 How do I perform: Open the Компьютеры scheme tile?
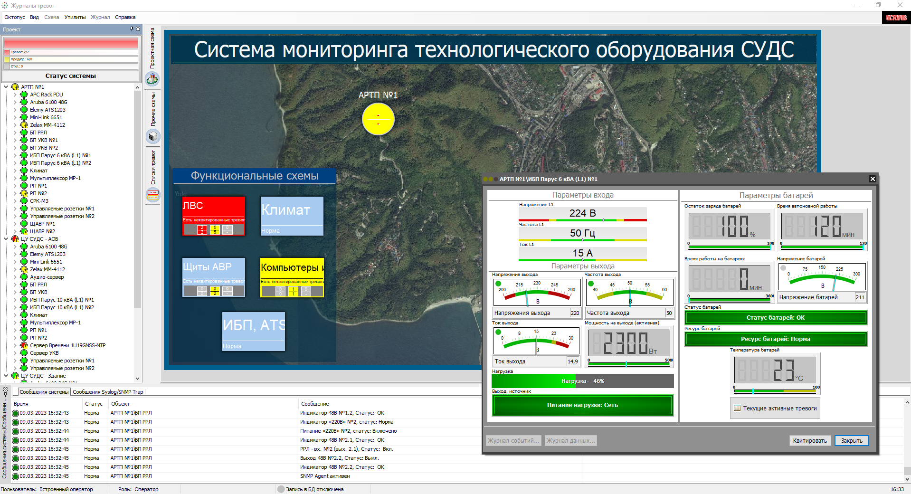[x=292, y=277]
